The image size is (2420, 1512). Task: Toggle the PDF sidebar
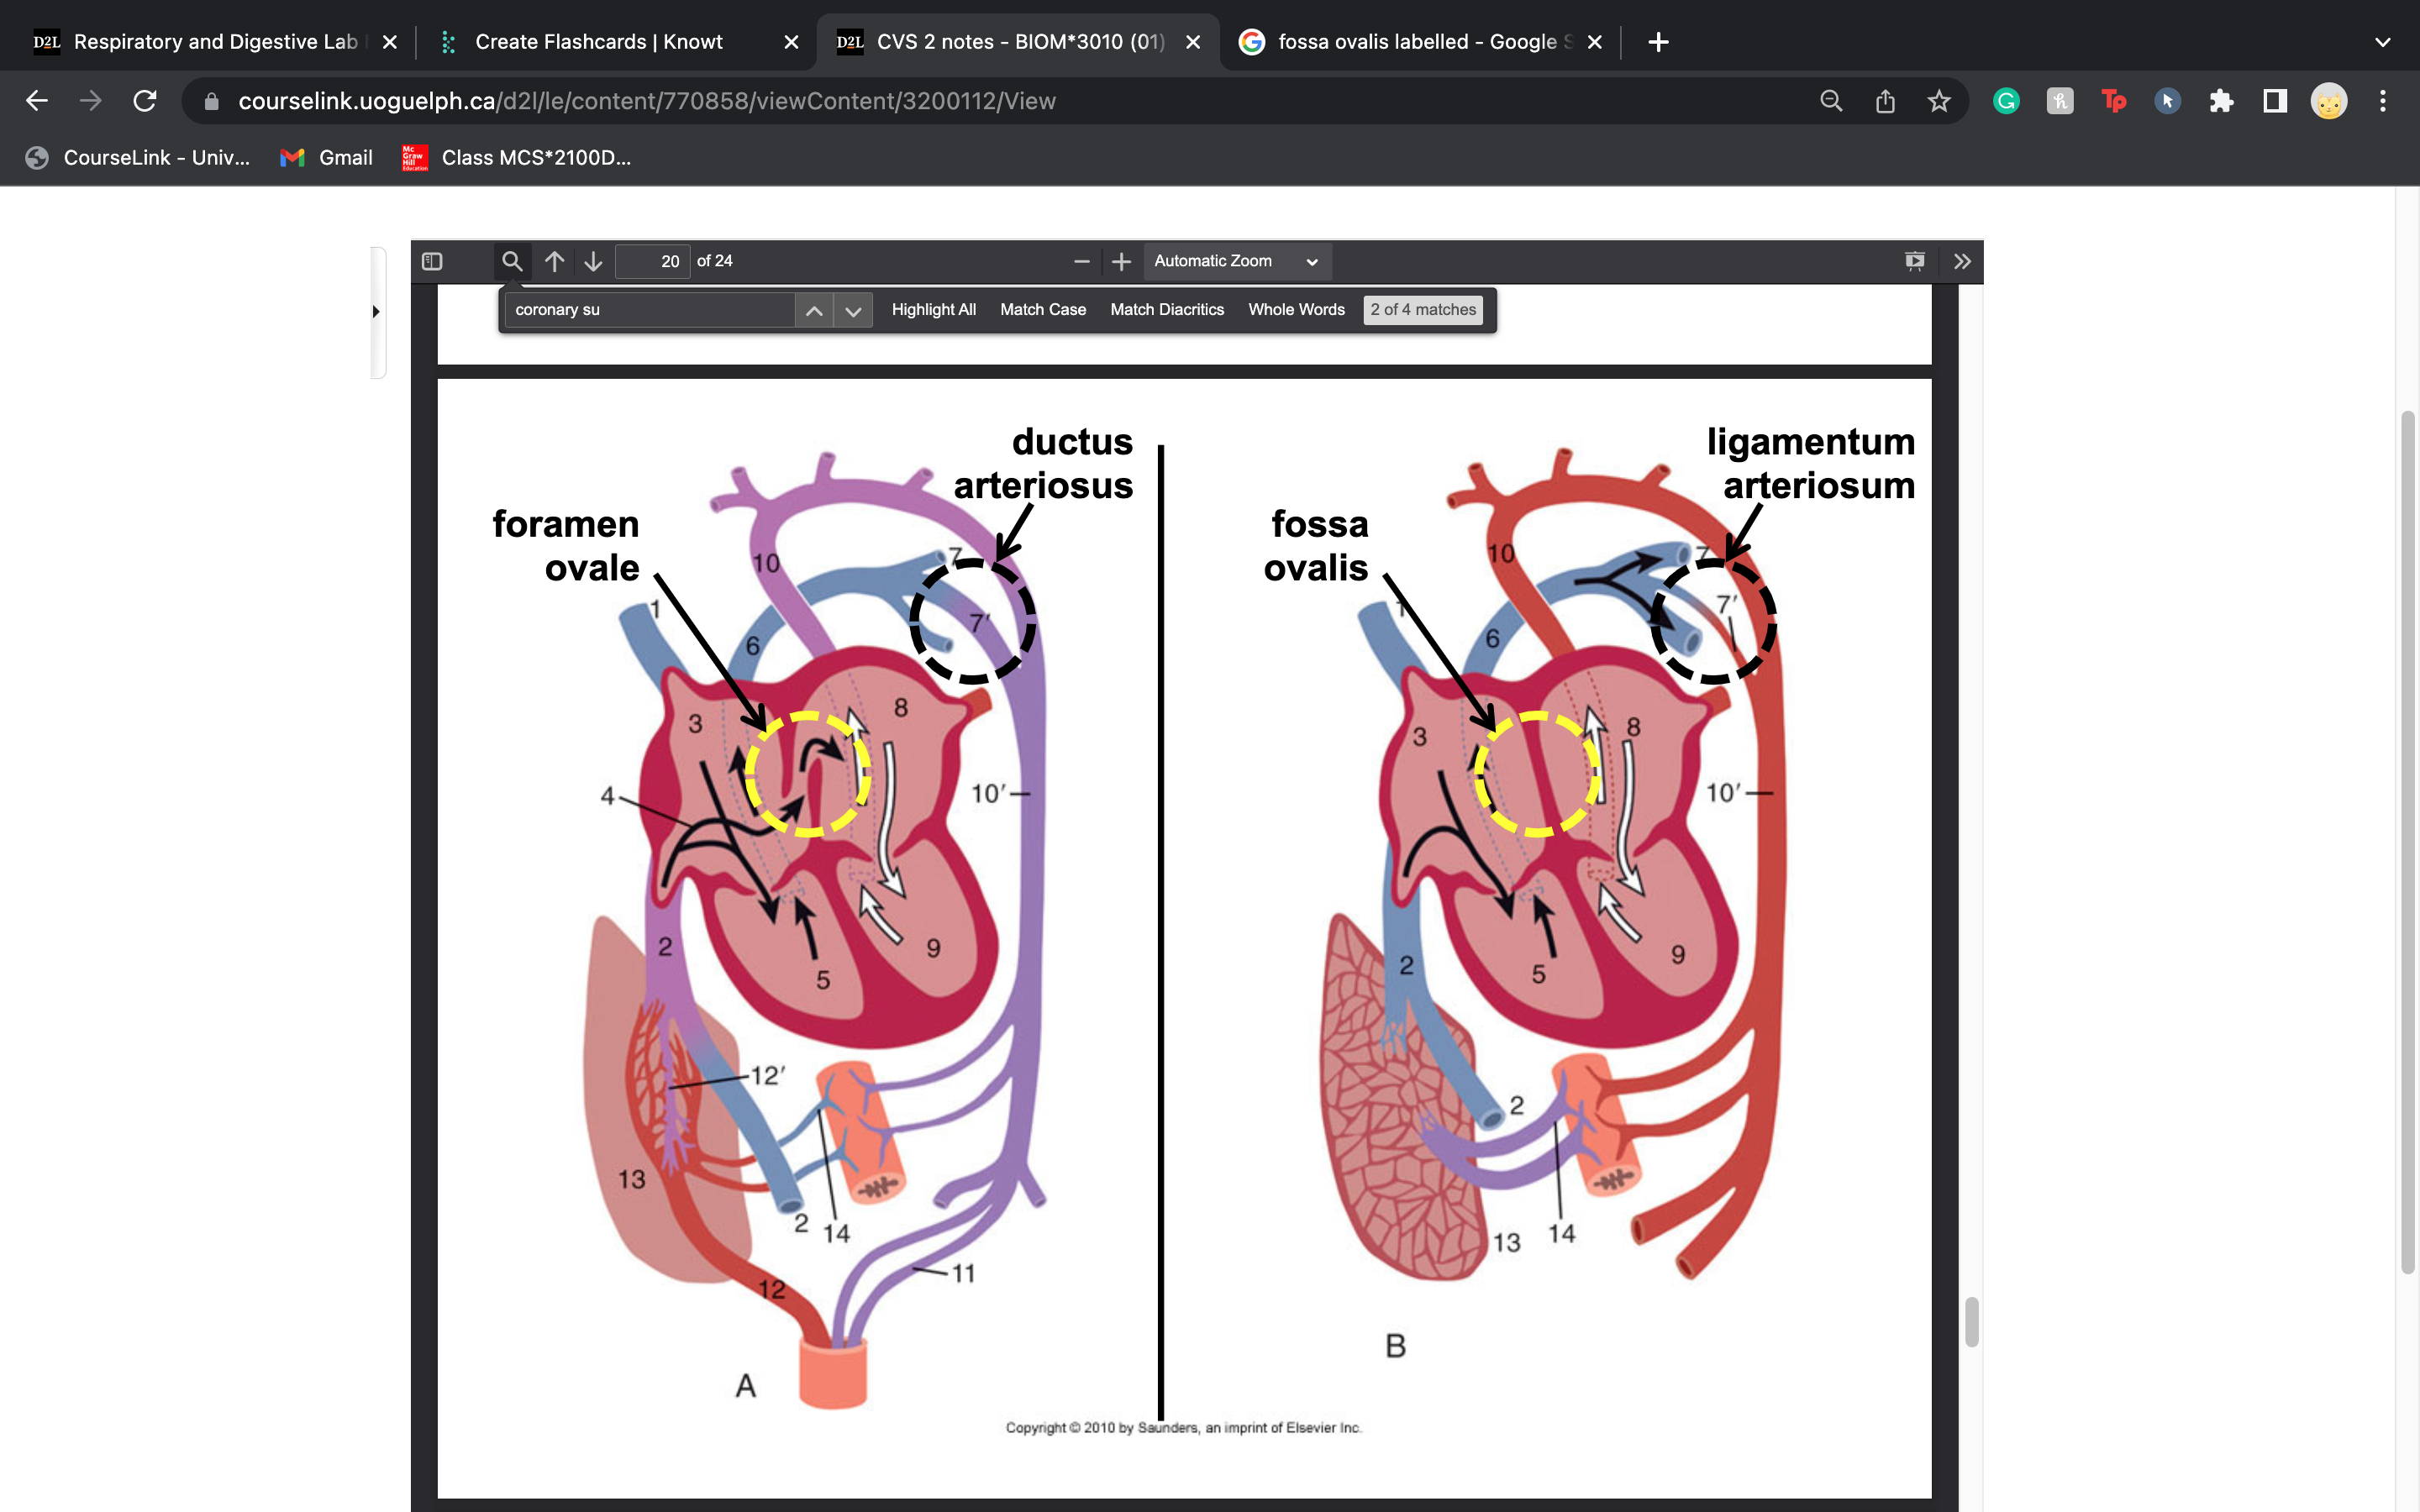(x=432, y=261)
